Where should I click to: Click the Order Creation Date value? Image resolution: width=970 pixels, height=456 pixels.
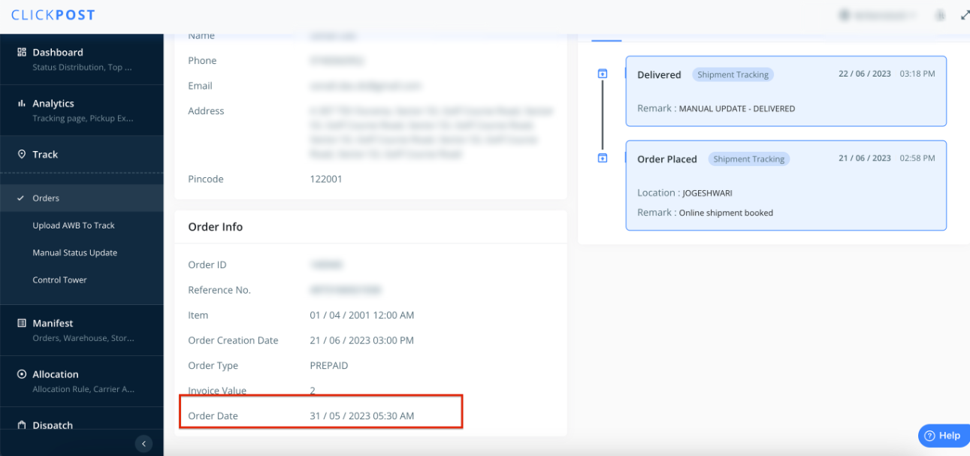pos(362,340)
